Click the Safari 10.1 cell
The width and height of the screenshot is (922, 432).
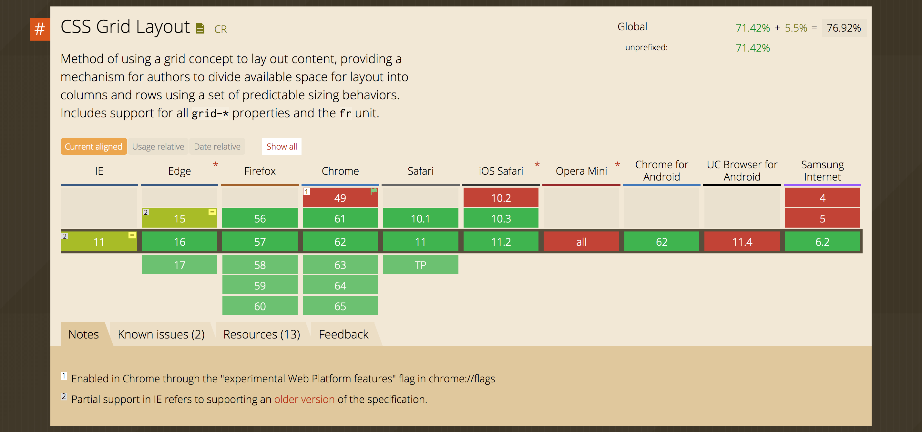[421, 218]
